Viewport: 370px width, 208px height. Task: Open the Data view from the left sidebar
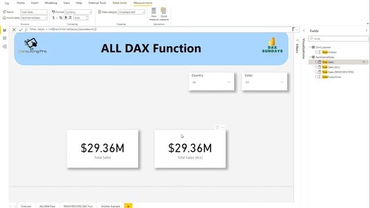[5, 38]
